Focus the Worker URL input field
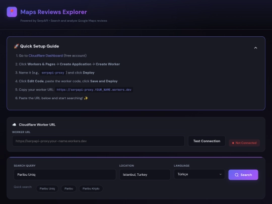 click(98, 141)
